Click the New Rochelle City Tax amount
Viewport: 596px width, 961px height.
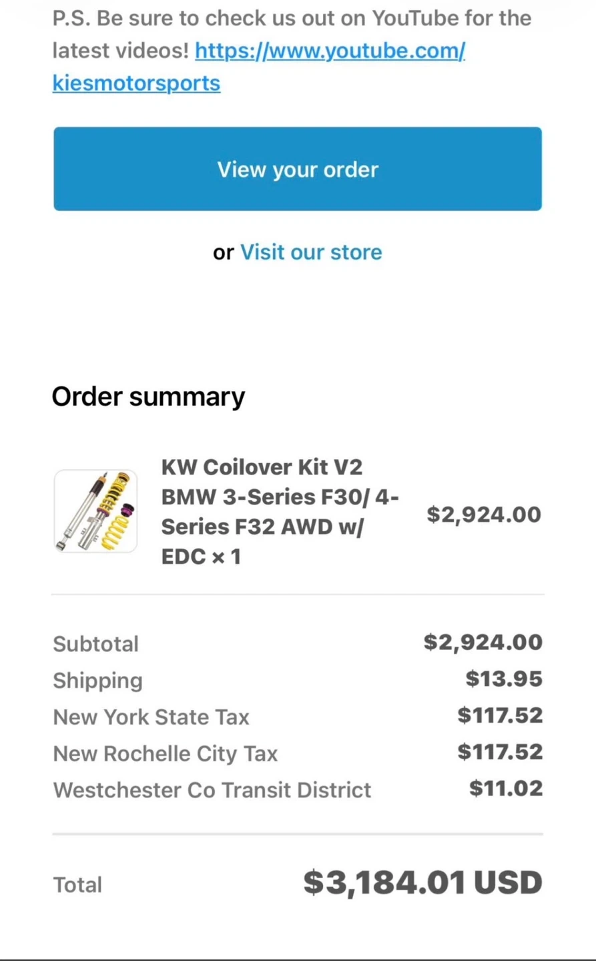pyautogui.click(x=500, y=752)
